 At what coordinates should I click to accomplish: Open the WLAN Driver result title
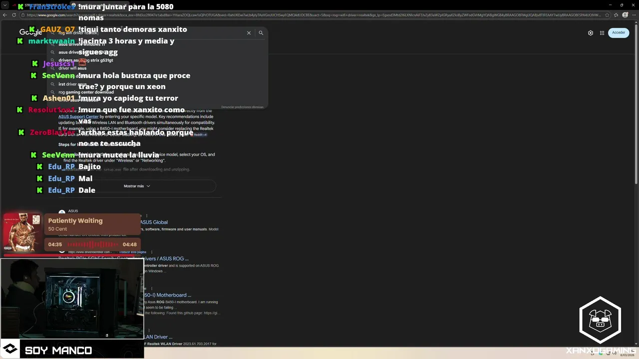click(158, 337)
